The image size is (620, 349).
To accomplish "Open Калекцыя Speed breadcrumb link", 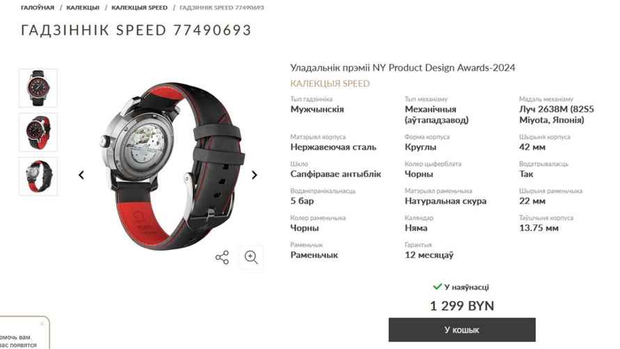I will 139,8.
